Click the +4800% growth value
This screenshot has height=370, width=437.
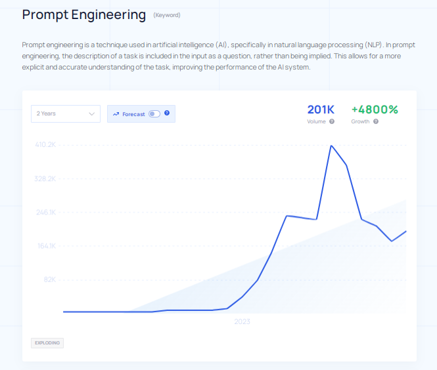[375, 109]
